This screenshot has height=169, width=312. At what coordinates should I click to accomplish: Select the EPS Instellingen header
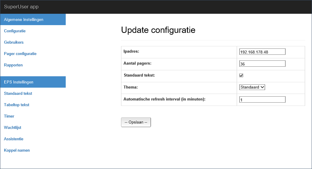[19, 82]
